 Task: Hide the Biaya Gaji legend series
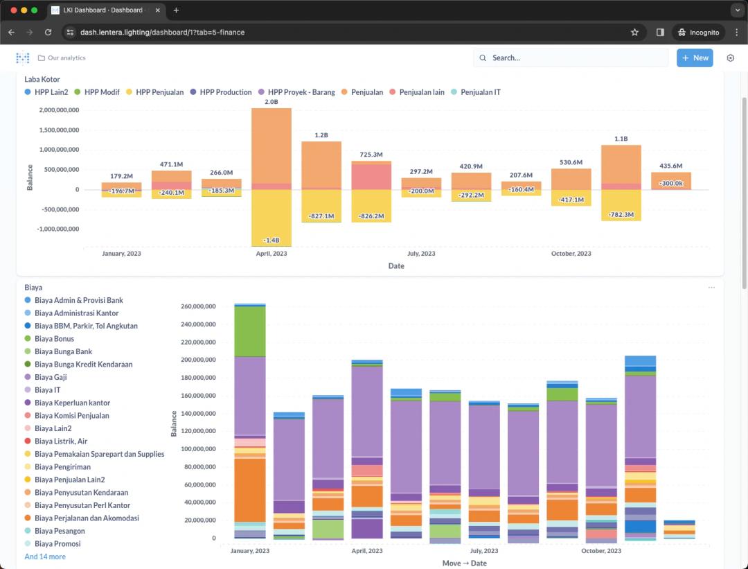point(52,377)
